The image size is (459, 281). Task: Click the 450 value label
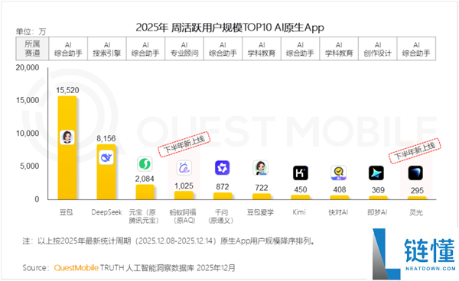(x=301, y=189)
